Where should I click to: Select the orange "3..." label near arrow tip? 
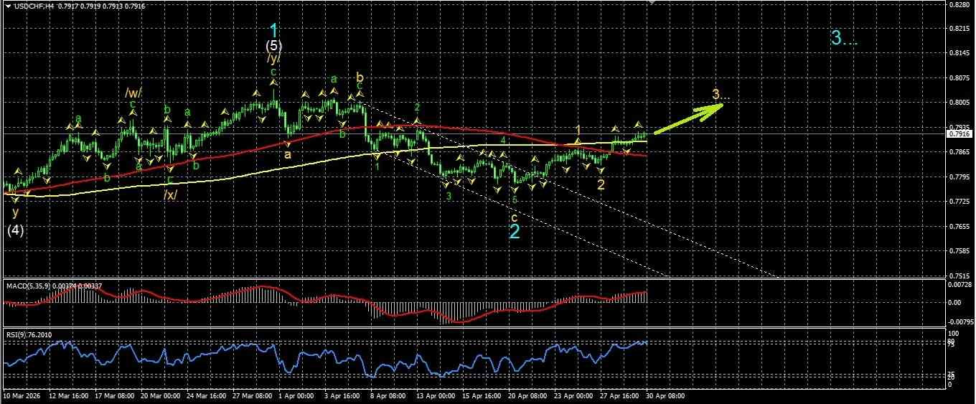(721, 95)
